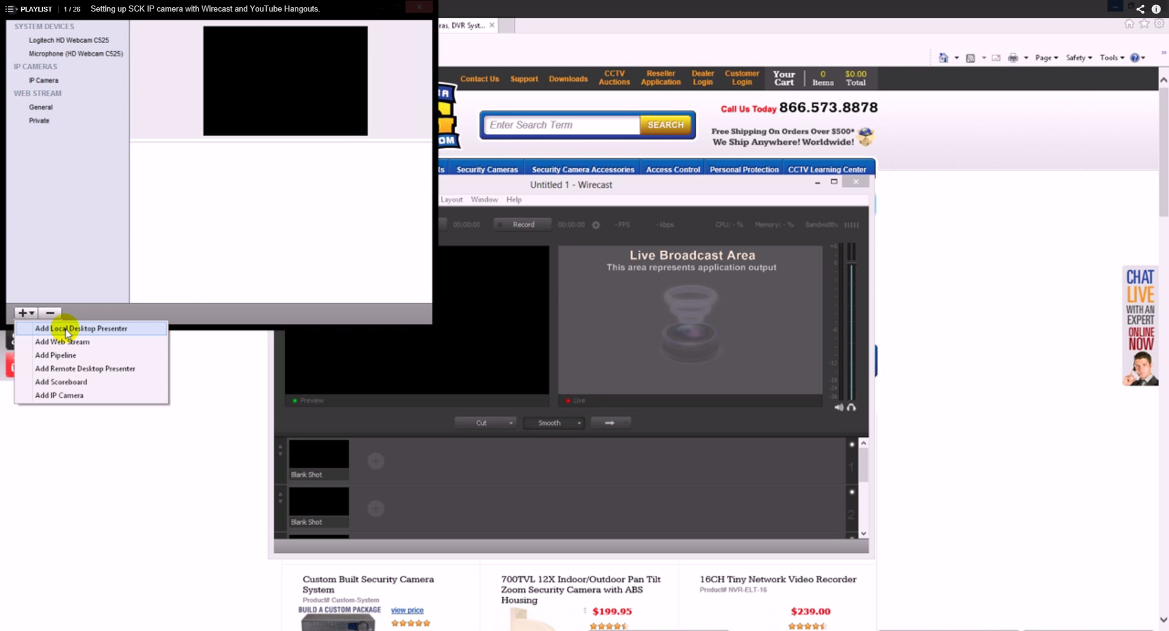Open browser settings gear icon

(1159, 24)
